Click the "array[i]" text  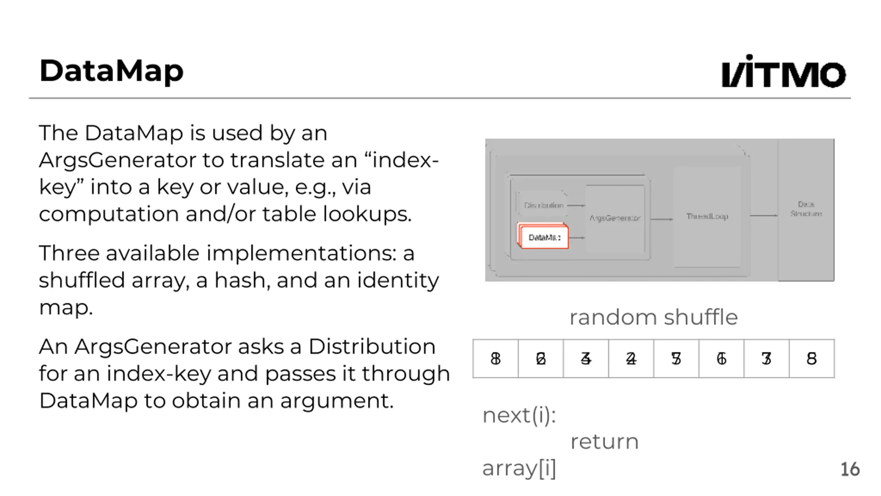point(519,468)
